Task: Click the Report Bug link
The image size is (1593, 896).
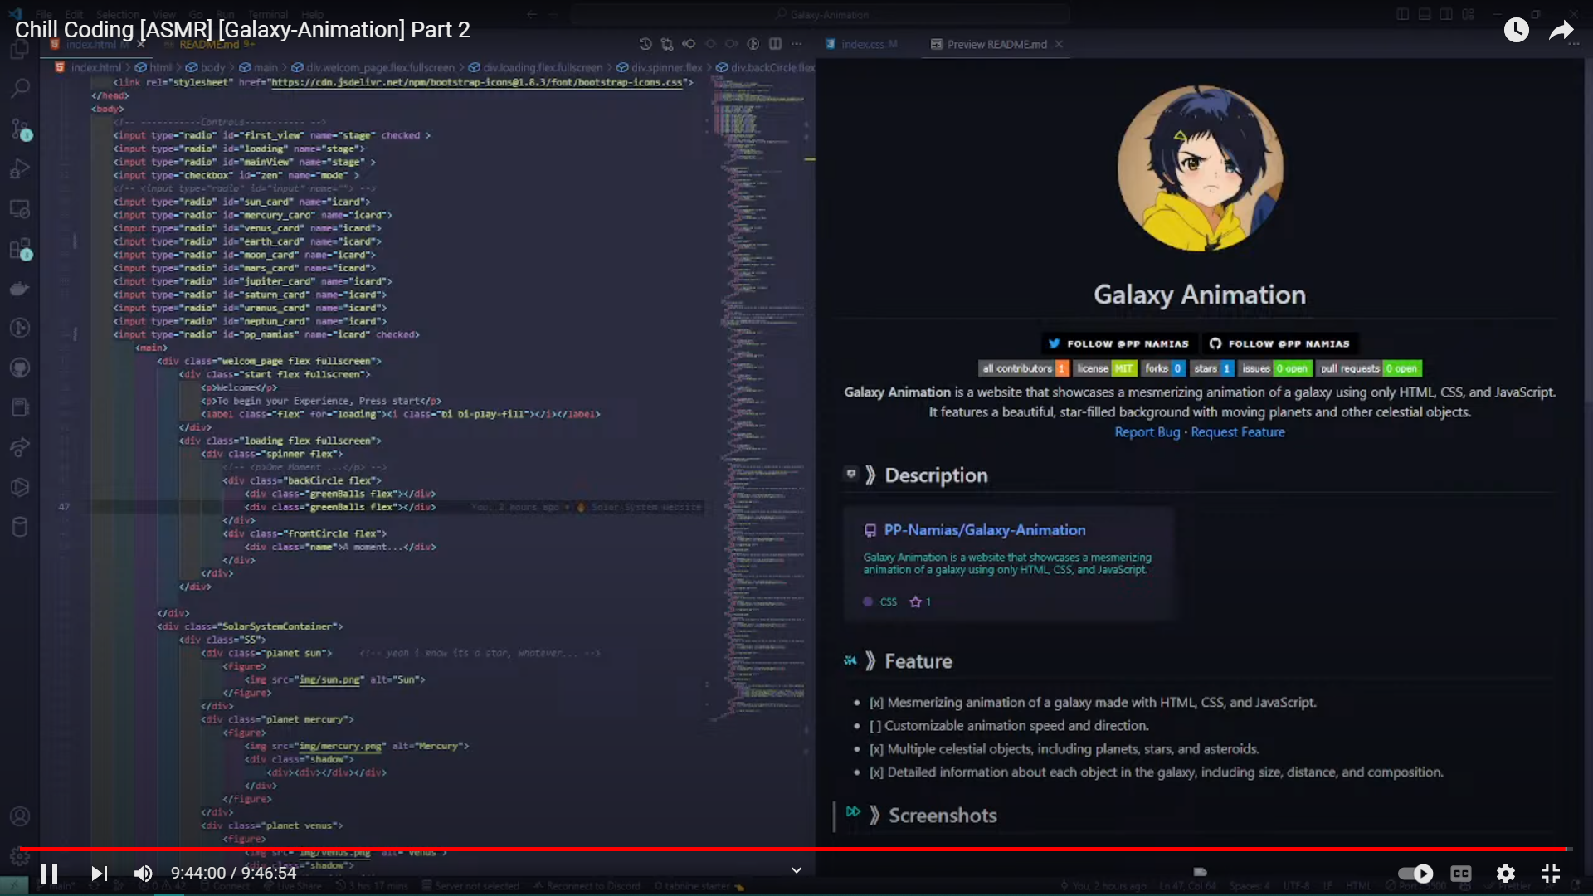Action: [x=1147, y=432]
